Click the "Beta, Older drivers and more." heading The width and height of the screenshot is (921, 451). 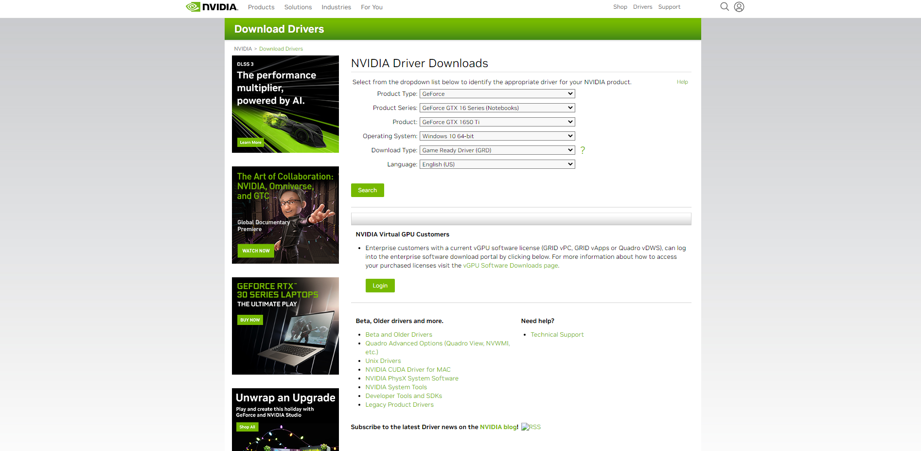pyautogui.click(x=400, y=321)
